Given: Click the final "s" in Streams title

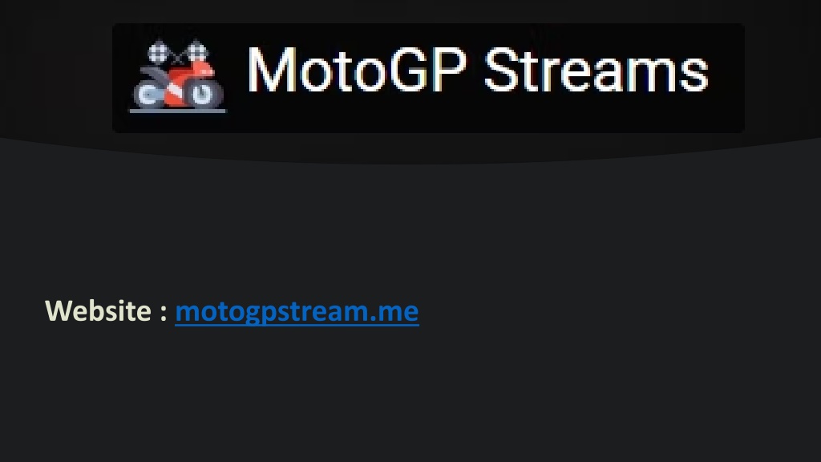Looking at the screenshot, I should 694,75.
